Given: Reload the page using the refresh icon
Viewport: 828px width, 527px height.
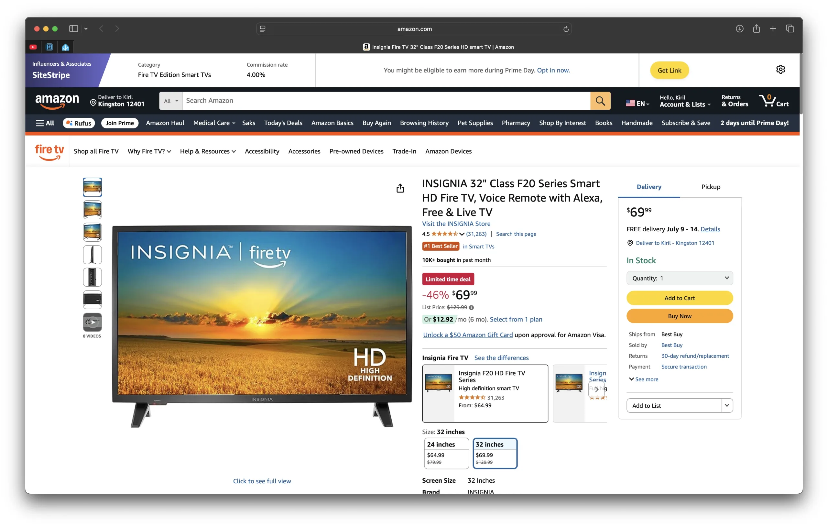Looking at the screenshot, I should [566, 29].
